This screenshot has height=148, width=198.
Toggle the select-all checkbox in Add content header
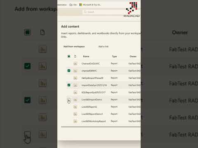[69, 56]
